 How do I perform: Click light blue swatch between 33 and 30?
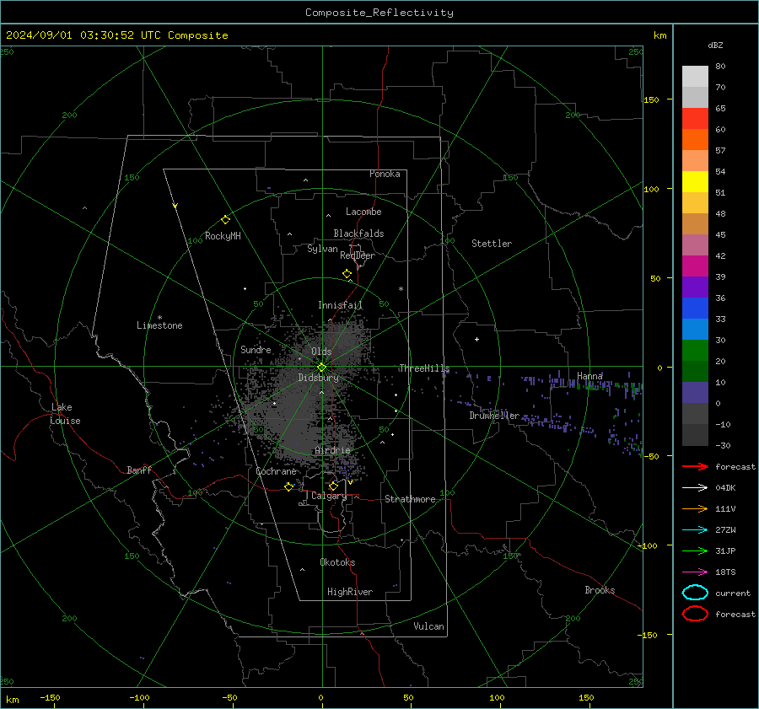(695, 329)
